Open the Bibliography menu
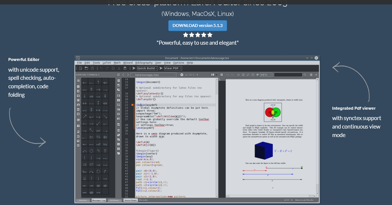The height and width of the screenshot is (205, 392). [144, 62]
